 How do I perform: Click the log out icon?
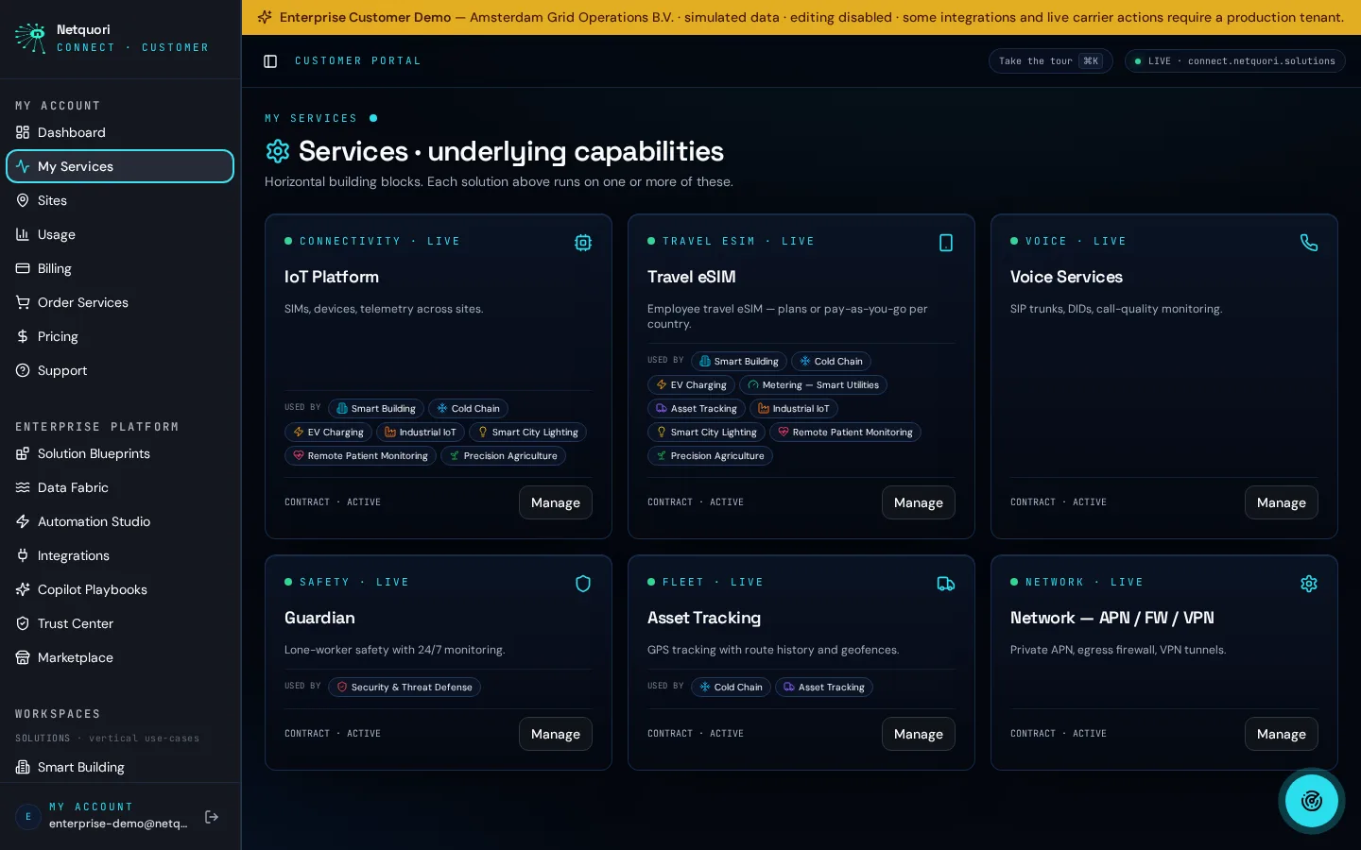tap(212, 817)
